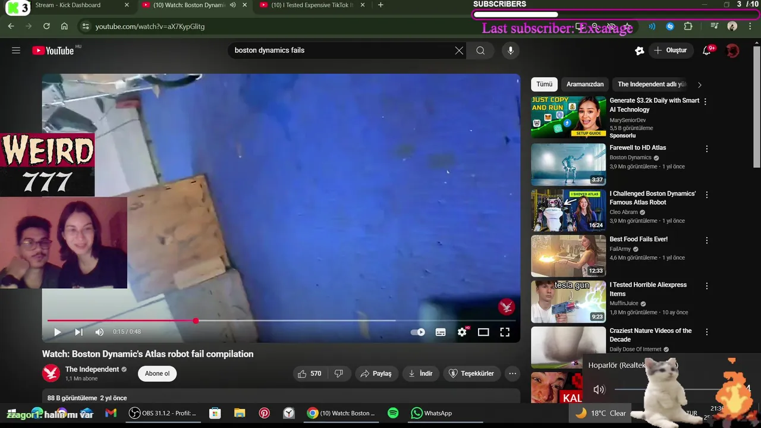
Task: Mute Hoparlör speaker in volume flyout
Action: pos(599,389)
